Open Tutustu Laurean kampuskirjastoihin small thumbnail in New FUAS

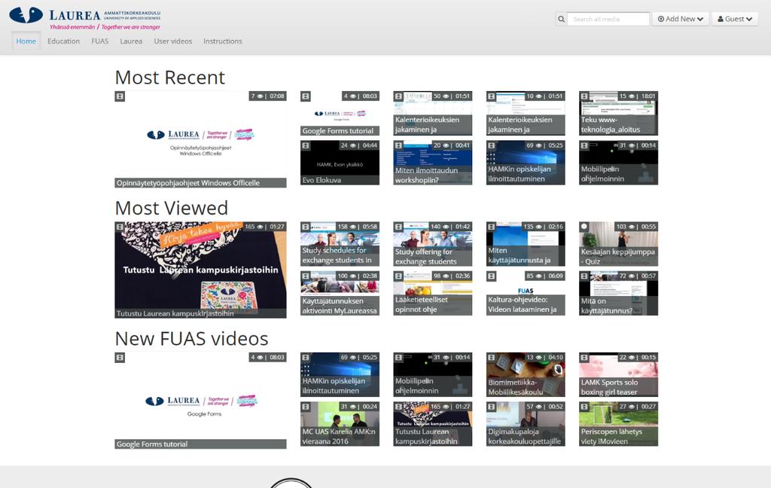coord(433,424)
